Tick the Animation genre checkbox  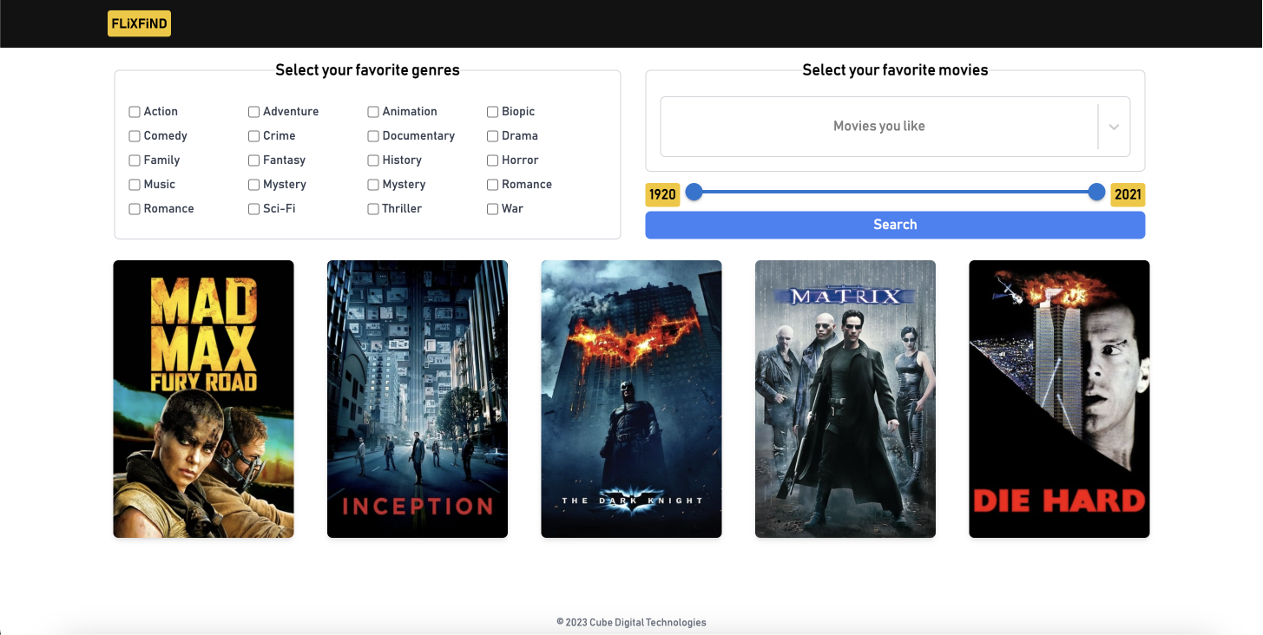(x=373, y=112)
